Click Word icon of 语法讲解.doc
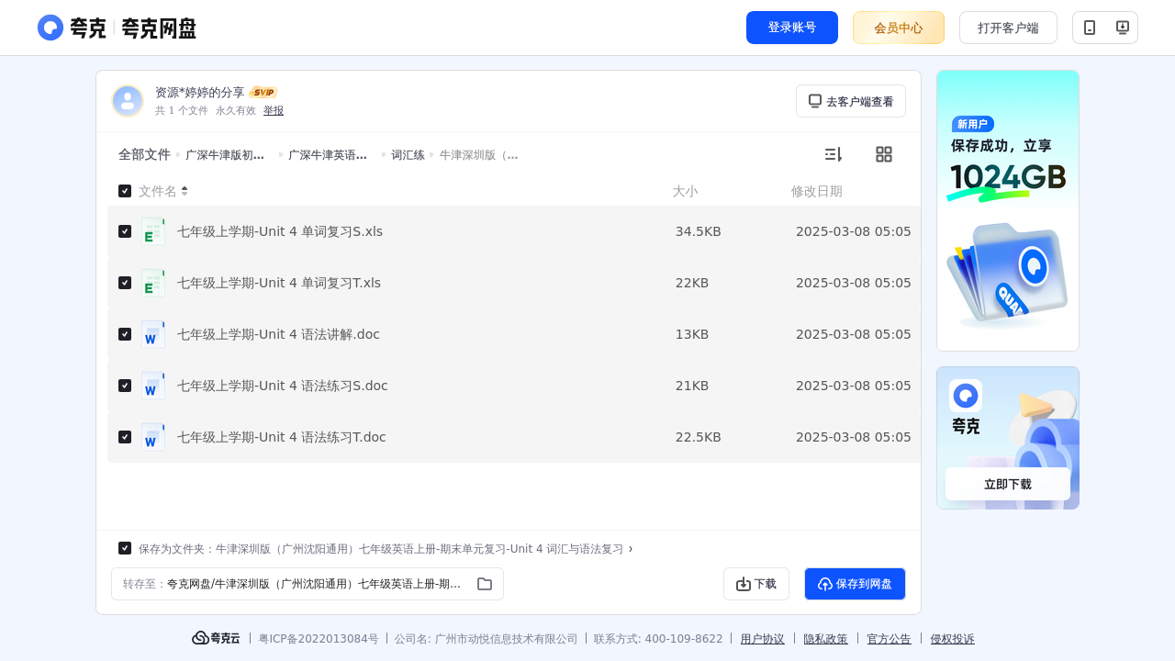The height and width of the screenshot is (661, 1175). (153, 334)
